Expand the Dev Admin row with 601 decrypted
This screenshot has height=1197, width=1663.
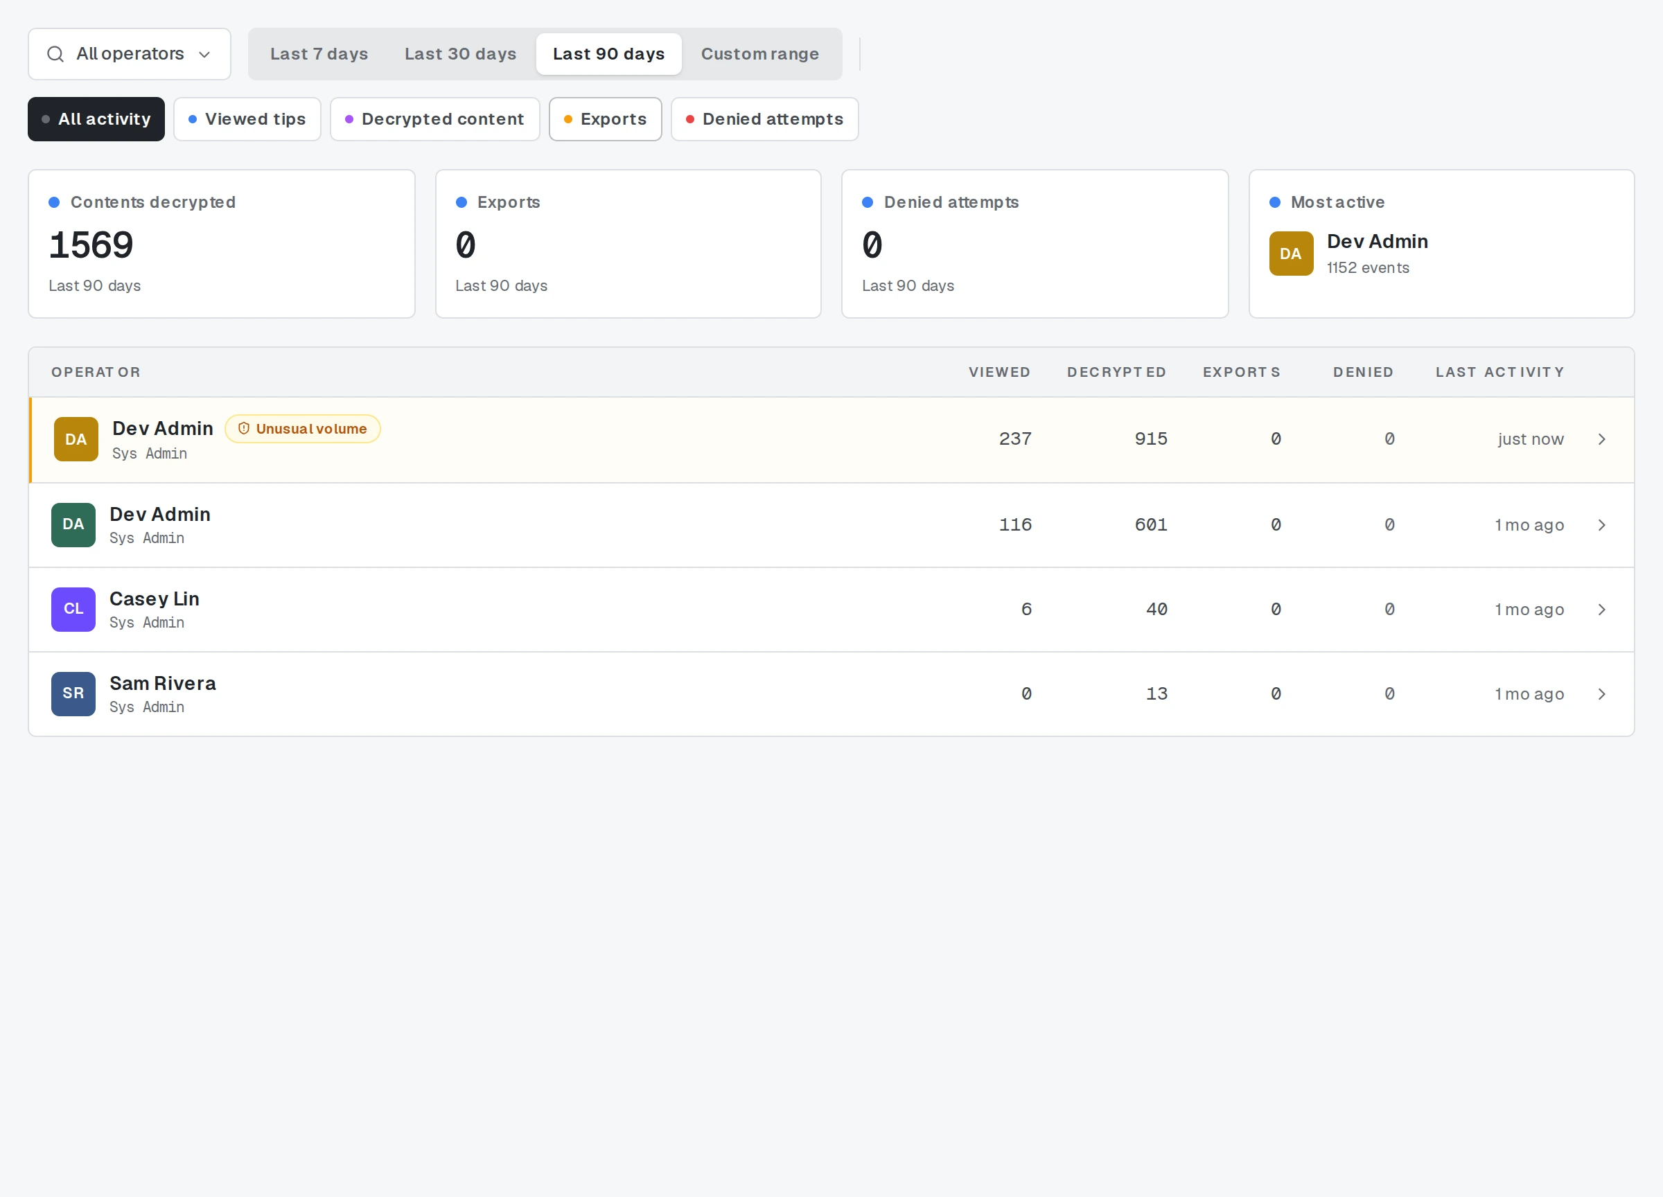coord(1601,525)
